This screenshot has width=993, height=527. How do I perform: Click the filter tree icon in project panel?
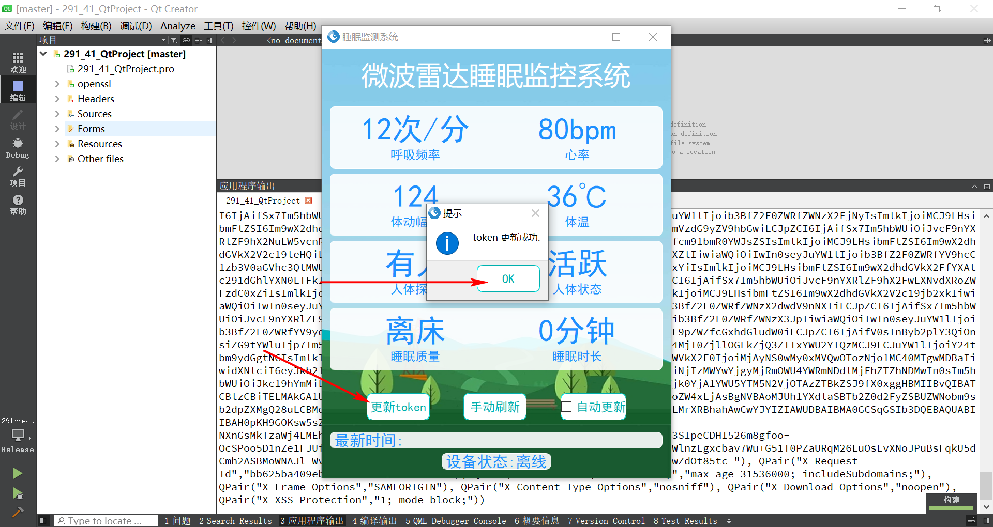pos(174,40)
